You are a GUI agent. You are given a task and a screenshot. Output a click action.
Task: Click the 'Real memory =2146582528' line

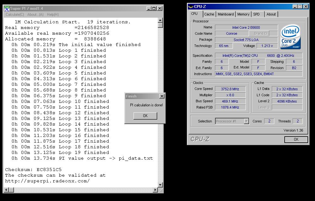tap(57, 27)
